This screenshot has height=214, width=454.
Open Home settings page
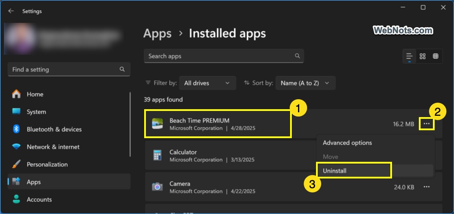(x=69, y=94)
